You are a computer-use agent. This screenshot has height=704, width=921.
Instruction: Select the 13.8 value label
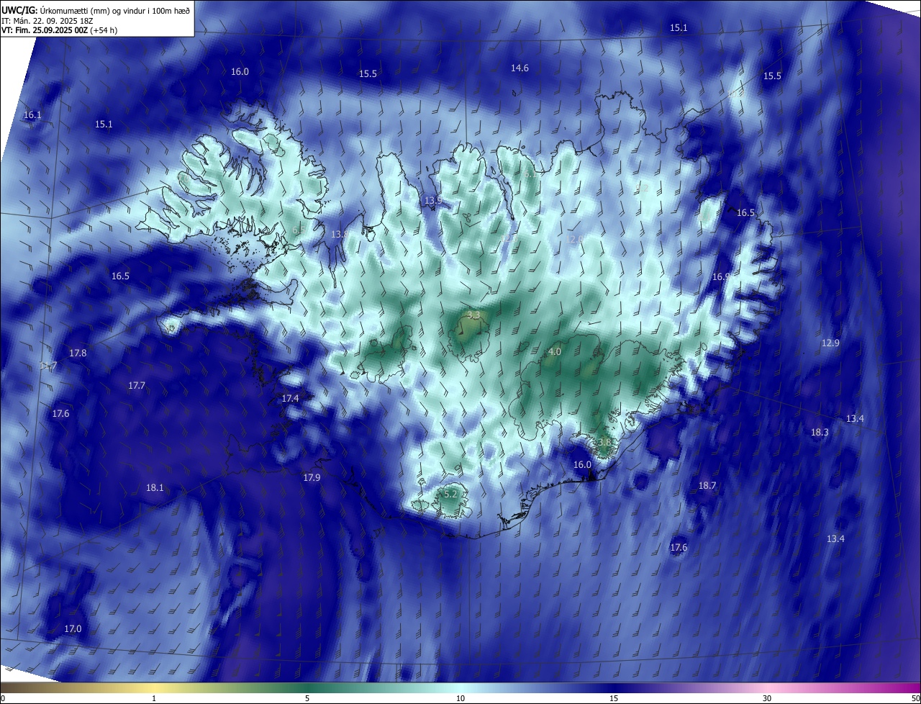[x=340, y=235]
